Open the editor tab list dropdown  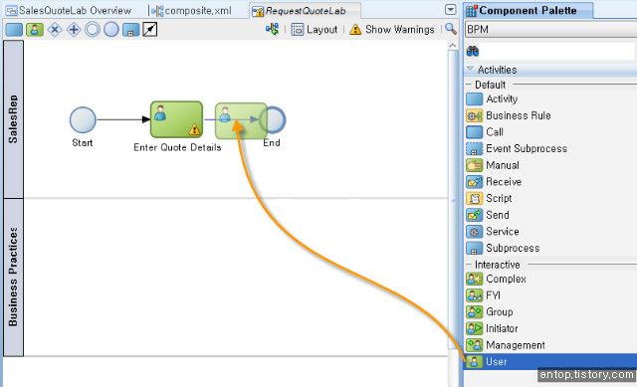450,10
